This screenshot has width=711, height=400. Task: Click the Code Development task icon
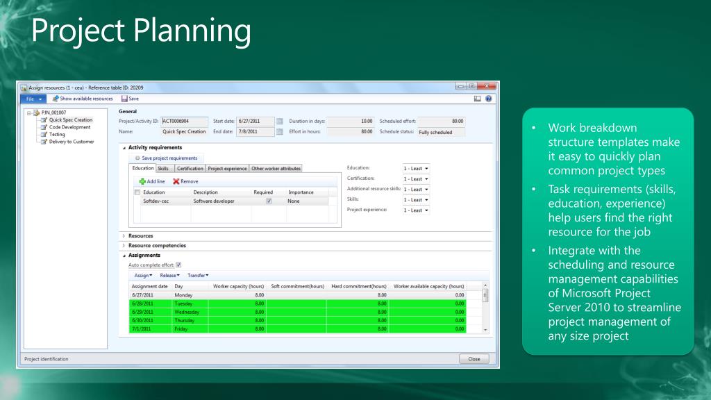pyautogui.click(x=44, y=128)
